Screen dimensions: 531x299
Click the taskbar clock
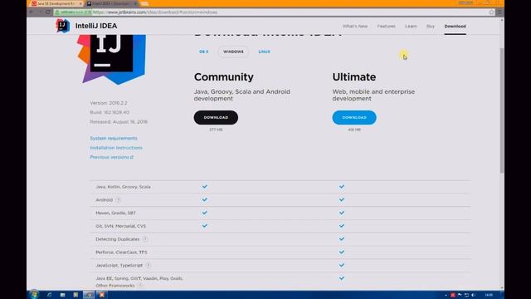(489, 295)
